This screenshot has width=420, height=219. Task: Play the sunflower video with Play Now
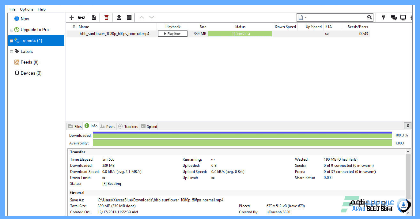172,33
